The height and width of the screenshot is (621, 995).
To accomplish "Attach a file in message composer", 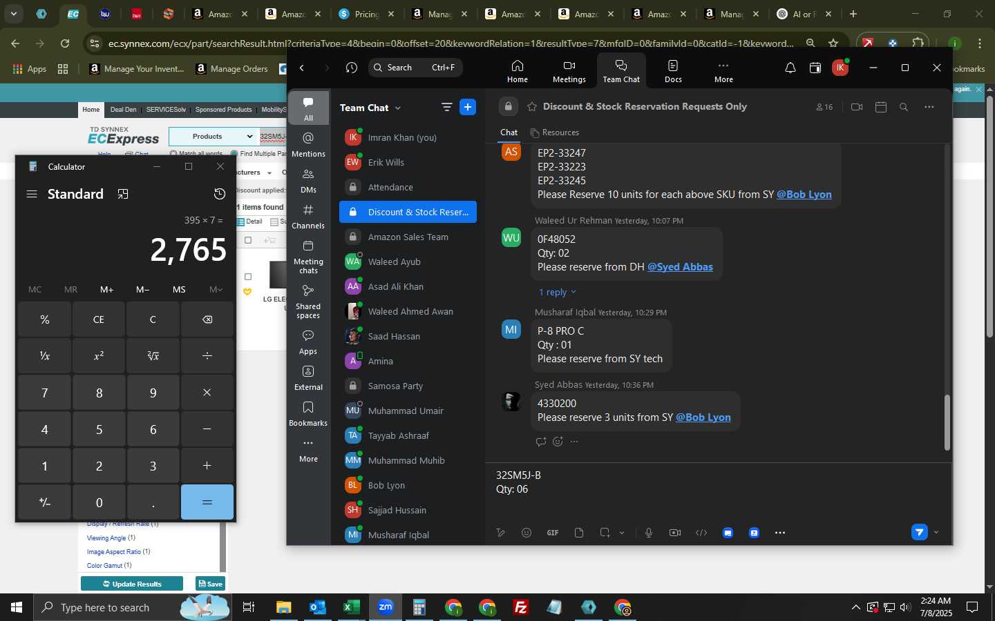I will [579, 533].
